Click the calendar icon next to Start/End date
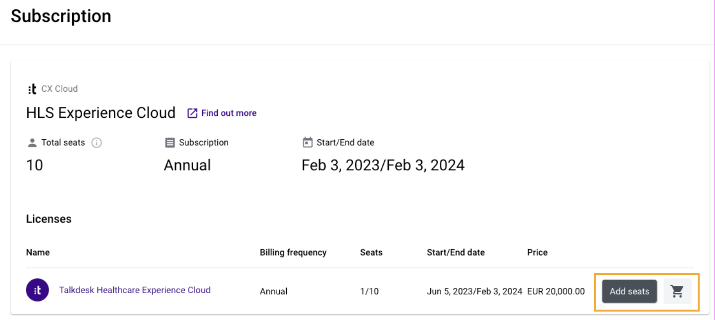This screenshot has width=715, height=320. coord(308,142)
